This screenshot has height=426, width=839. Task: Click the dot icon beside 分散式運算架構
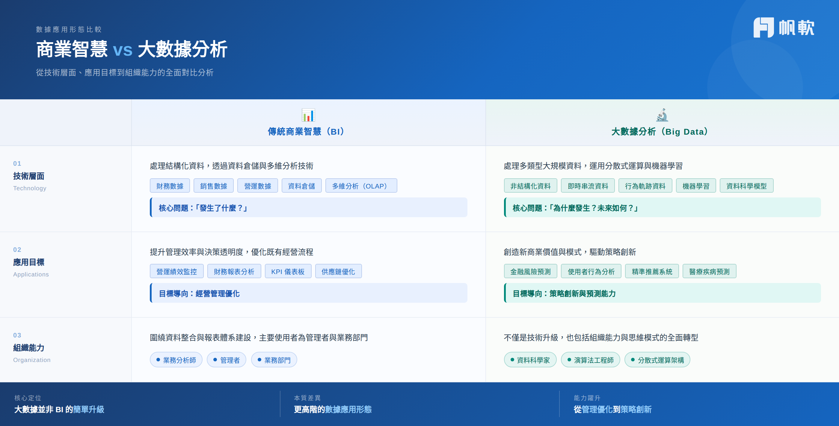[x=633, y=360]
